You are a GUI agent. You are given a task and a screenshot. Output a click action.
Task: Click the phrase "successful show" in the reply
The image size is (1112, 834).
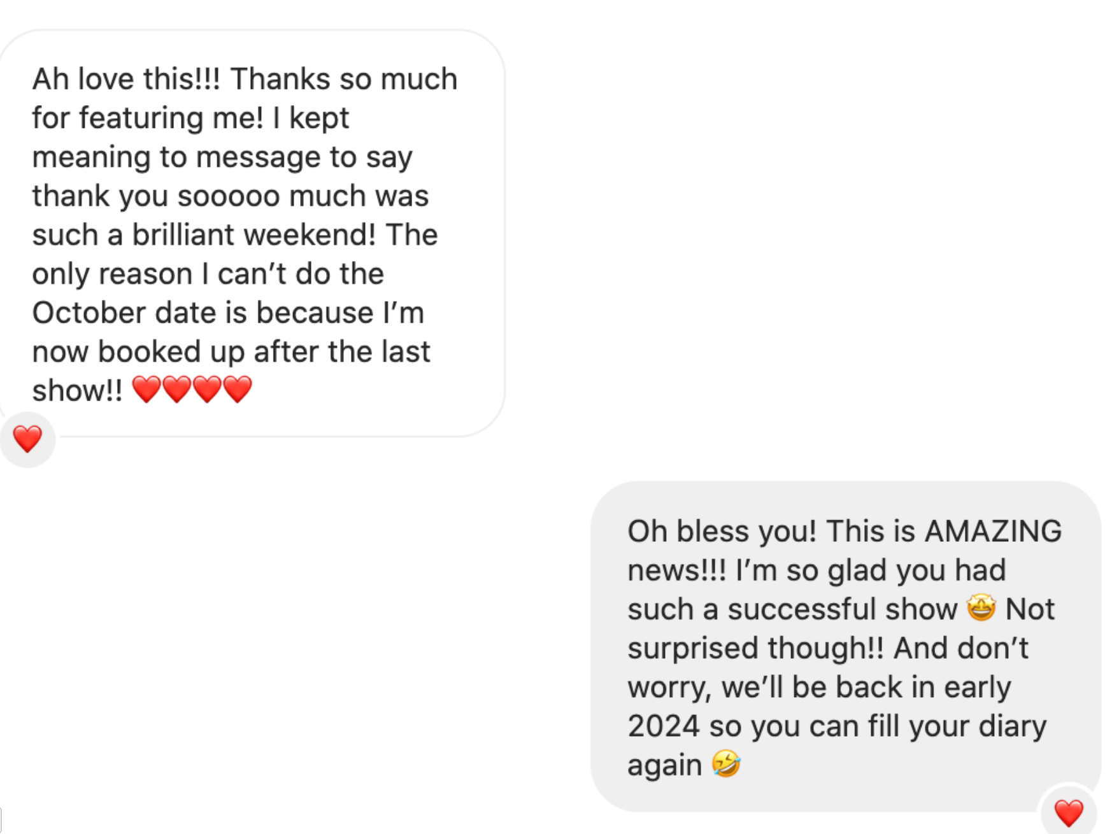click(x=842, y=609)
